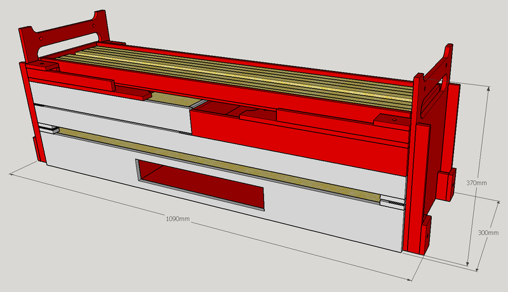Click the small red block near the right end top
This screenshot has height=292, width=508.
(389, 119)
